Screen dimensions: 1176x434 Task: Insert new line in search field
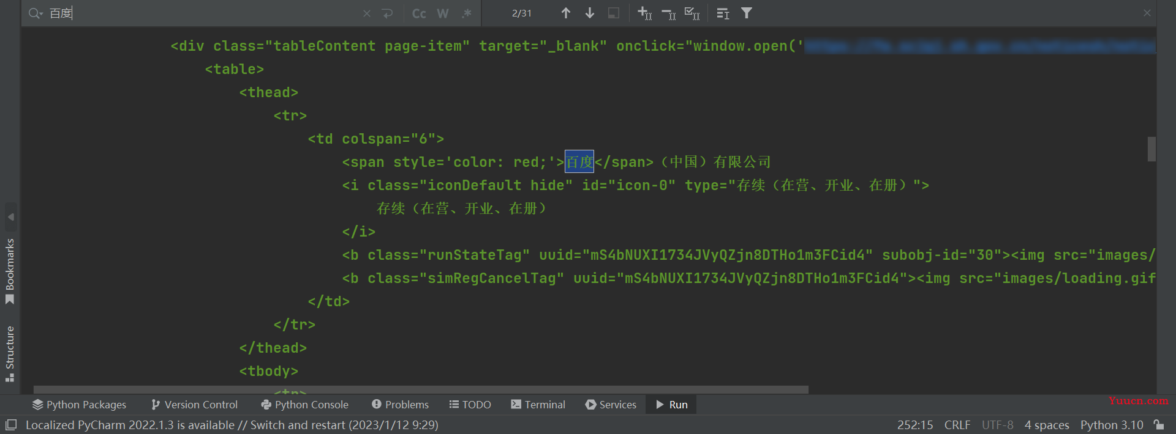[387, 13]
